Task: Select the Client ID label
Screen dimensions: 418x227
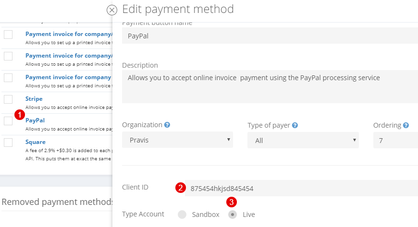Action: pyautogui.click(x=135, y=187)
